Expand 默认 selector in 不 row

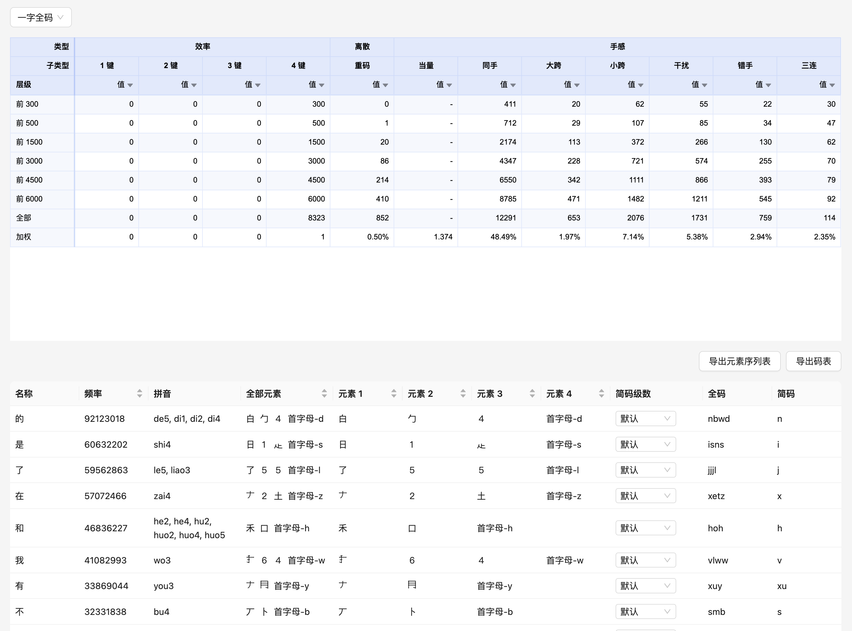coord(645,611)
